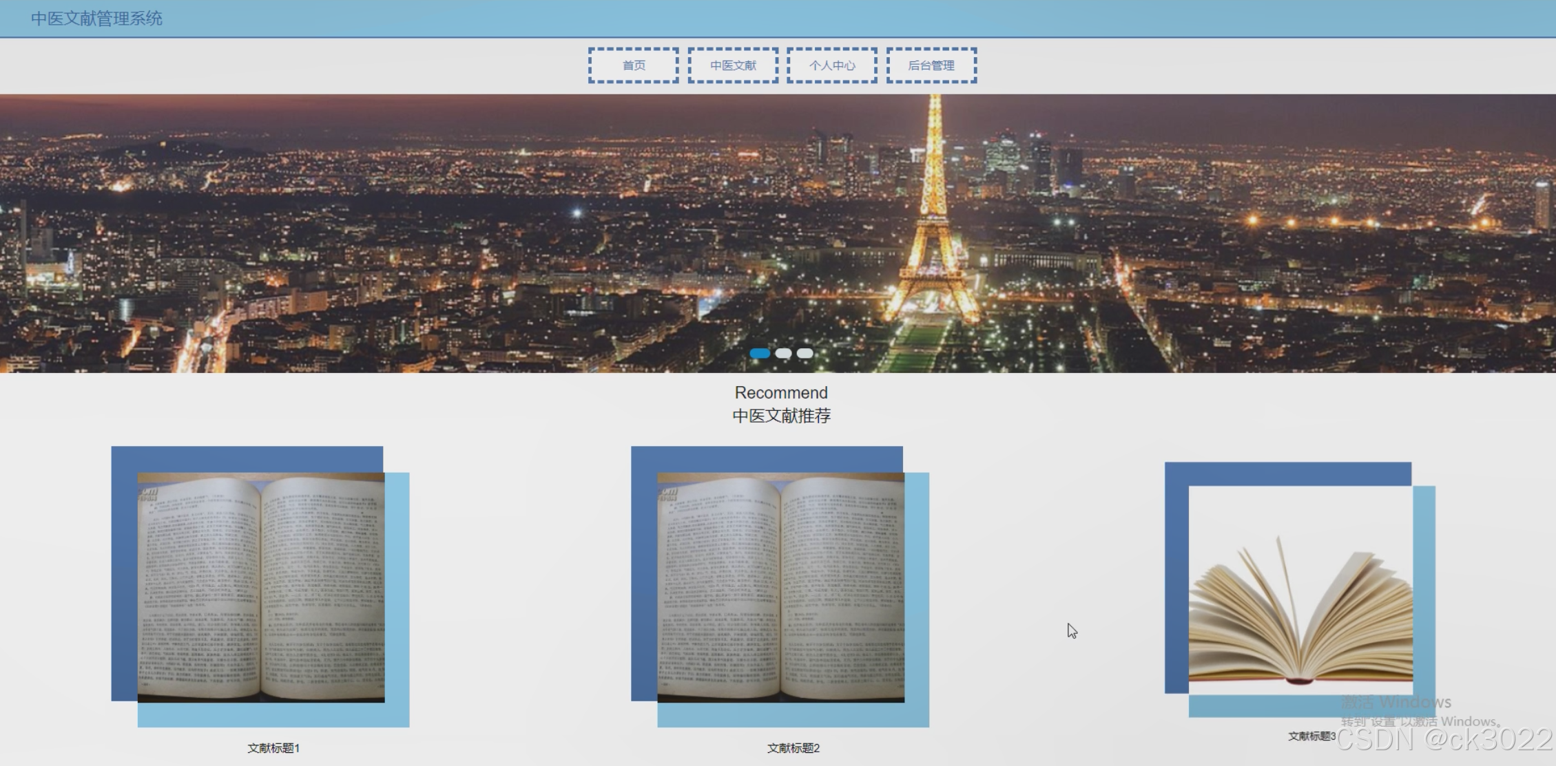Click the Recommend section heading
The image size is (1556, 766).
click(781, 393)
